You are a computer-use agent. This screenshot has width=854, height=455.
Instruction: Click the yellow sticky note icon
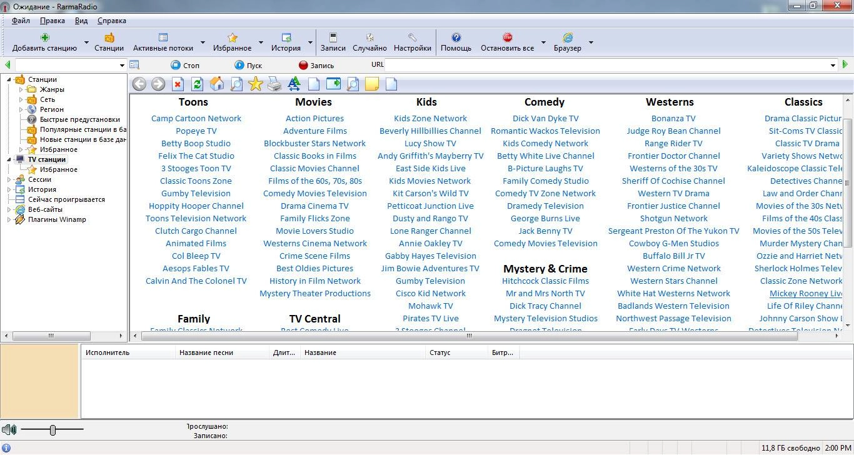pos(372,84)
